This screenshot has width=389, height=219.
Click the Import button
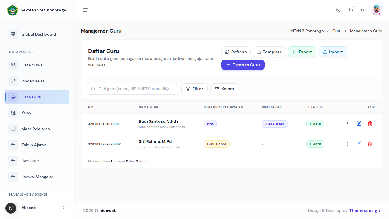[x=333, y=52]
